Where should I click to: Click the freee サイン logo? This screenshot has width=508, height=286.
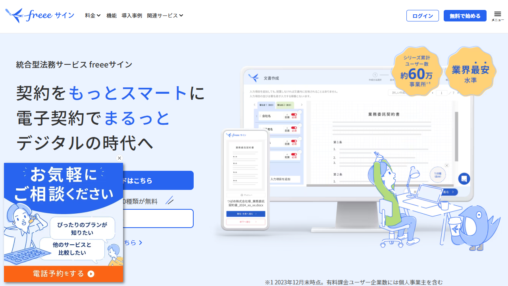[40, 15]
